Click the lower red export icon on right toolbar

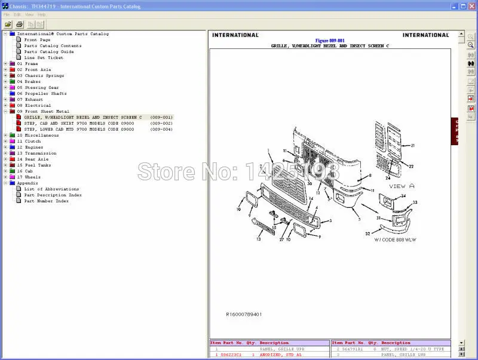pos(471,109)
